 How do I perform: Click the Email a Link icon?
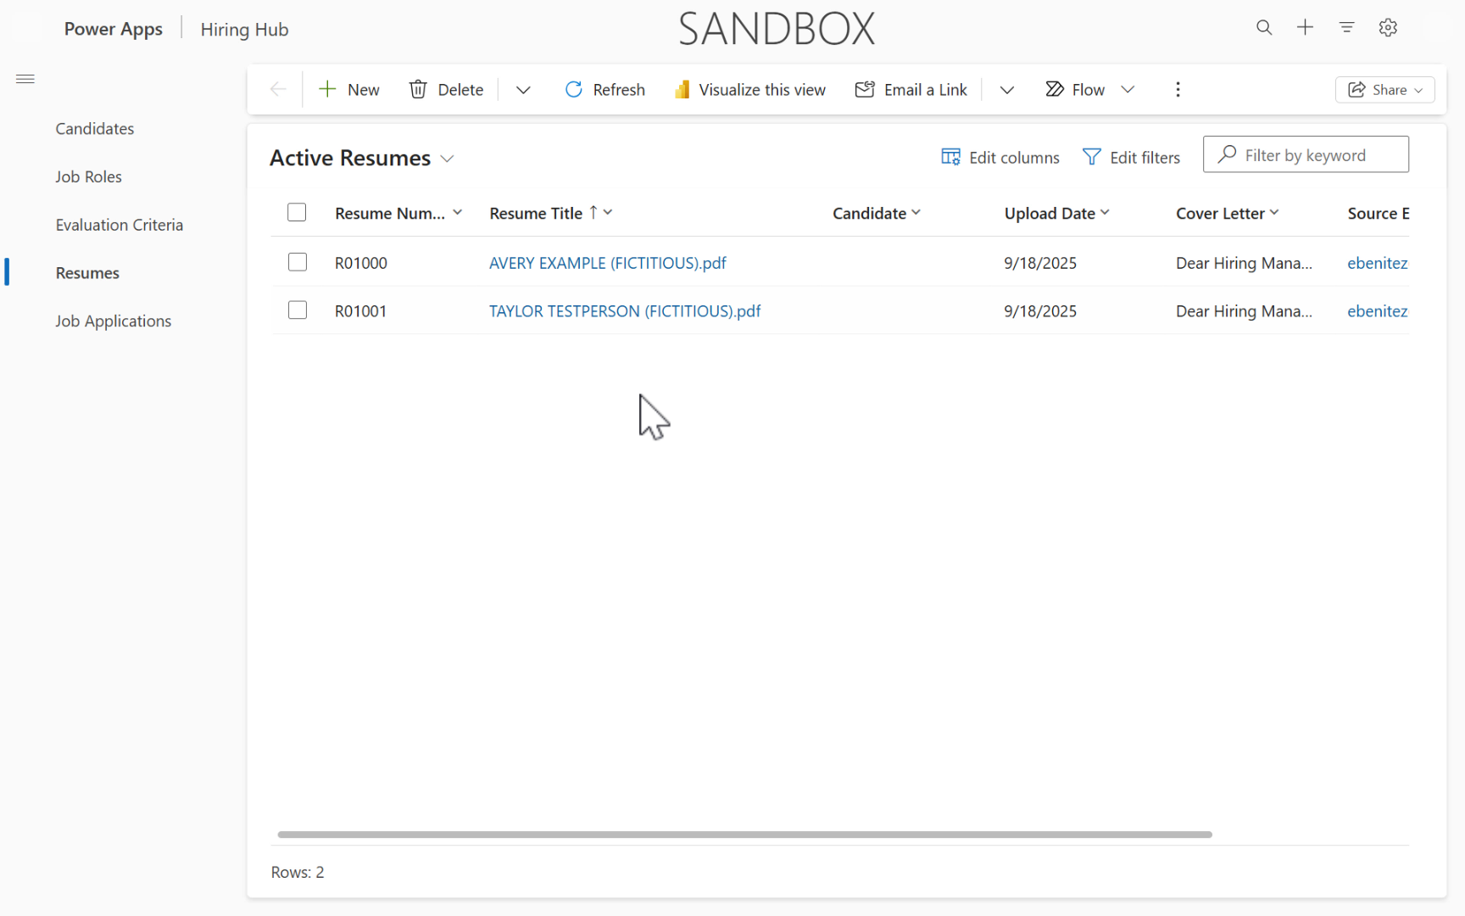[866, 89]
